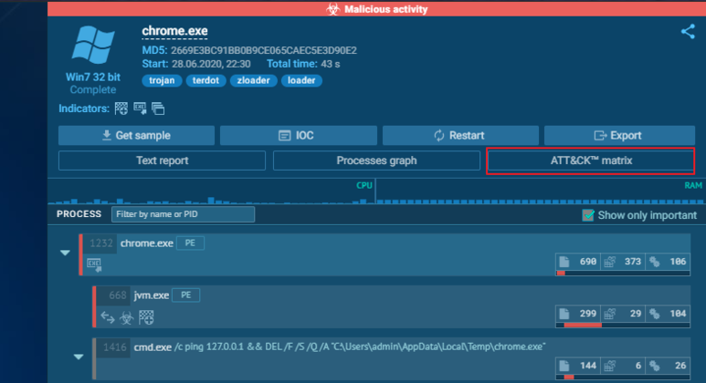Click the Start date 28.06.2020, 22:30
This screenshot has height=383, width=706.
pos(211,64)
